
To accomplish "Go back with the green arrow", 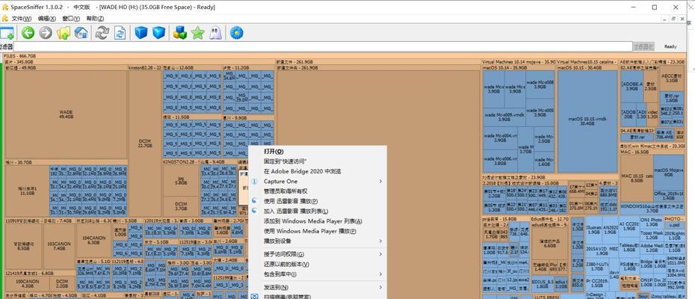I will [28, 32].
